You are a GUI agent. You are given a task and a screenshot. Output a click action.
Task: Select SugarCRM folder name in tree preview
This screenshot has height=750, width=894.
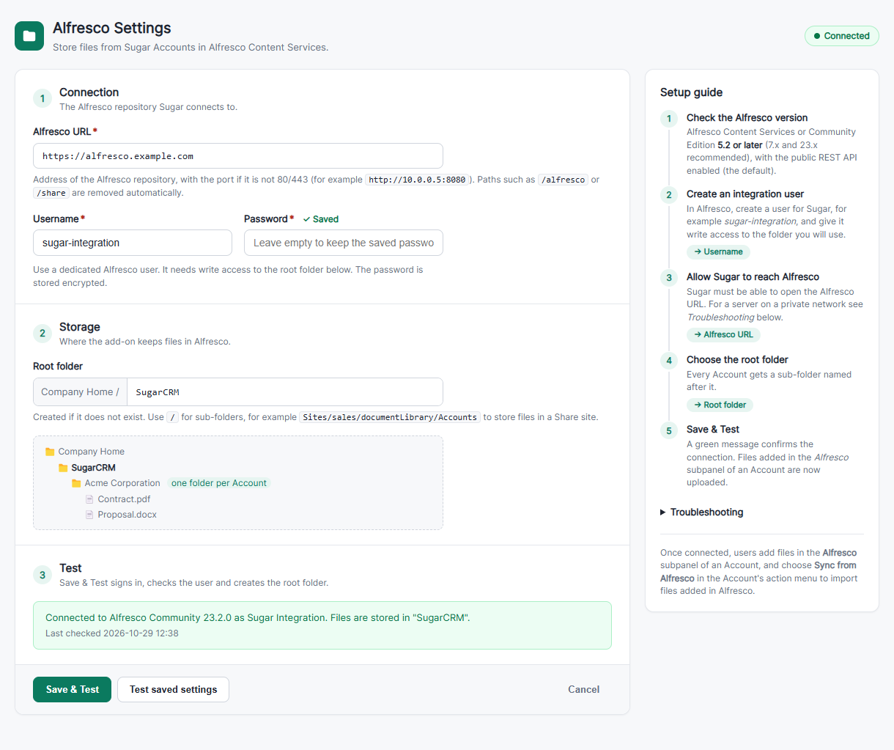93,468
